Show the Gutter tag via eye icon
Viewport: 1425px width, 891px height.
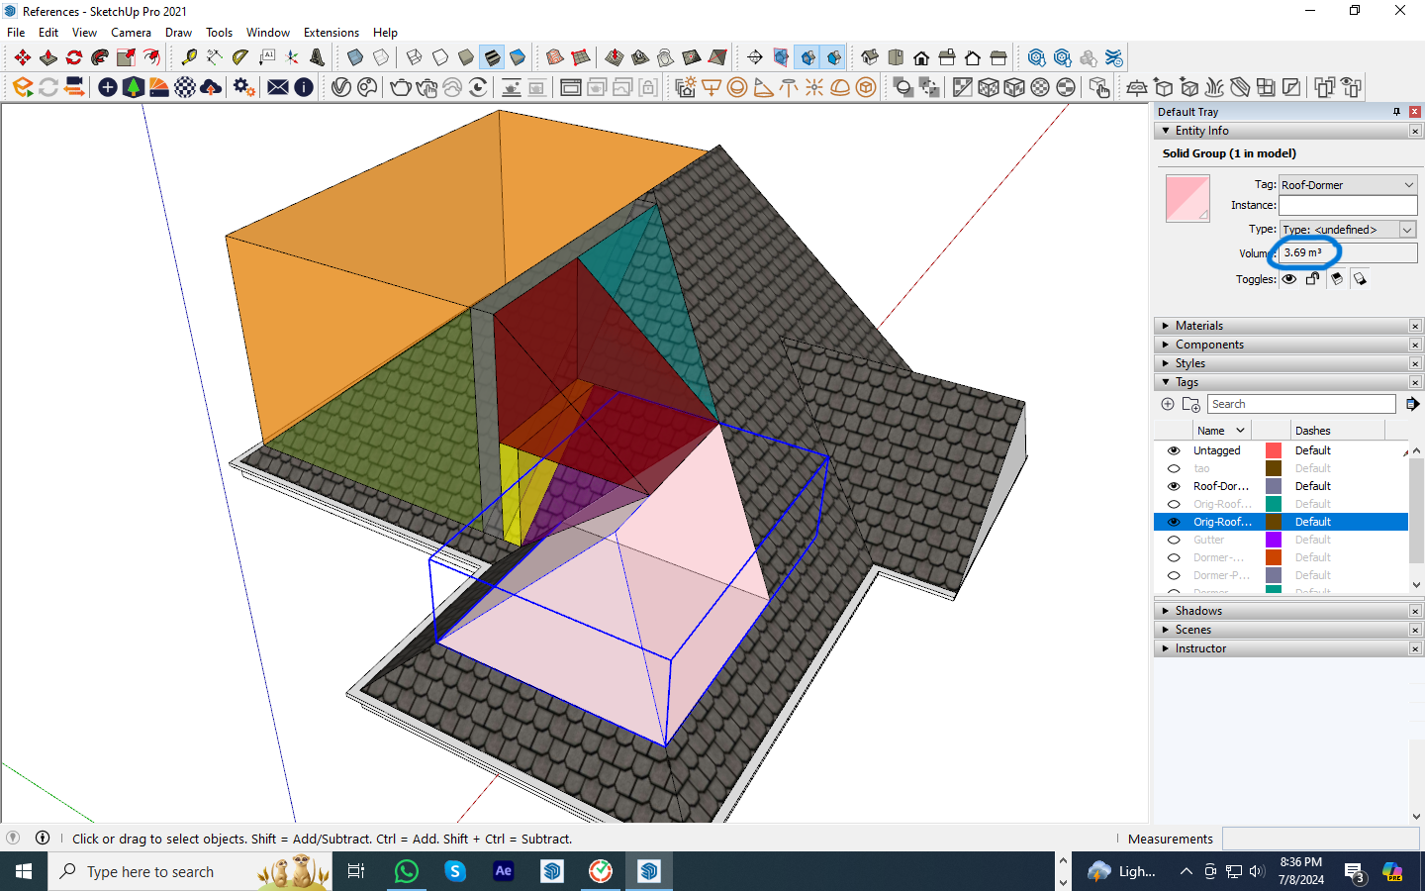tap(1174, 540)
